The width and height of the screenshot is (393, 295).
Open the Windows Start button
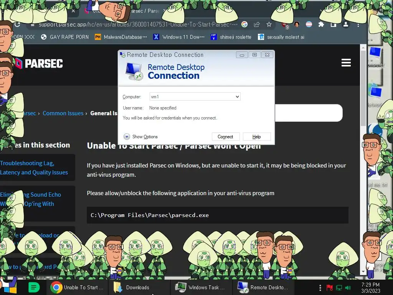(x=9, y=287)
